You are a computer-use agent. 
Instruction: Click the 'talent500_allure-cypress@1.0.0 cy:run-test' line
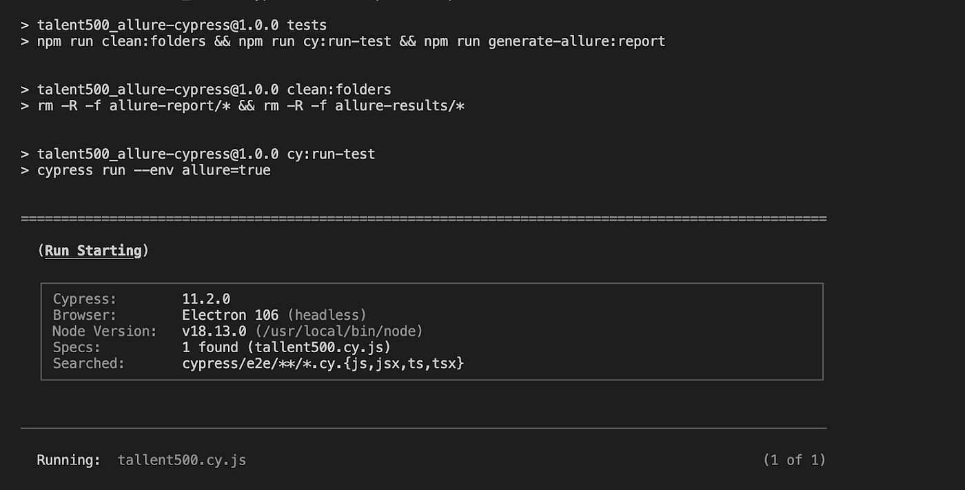(x=198, y=154)
